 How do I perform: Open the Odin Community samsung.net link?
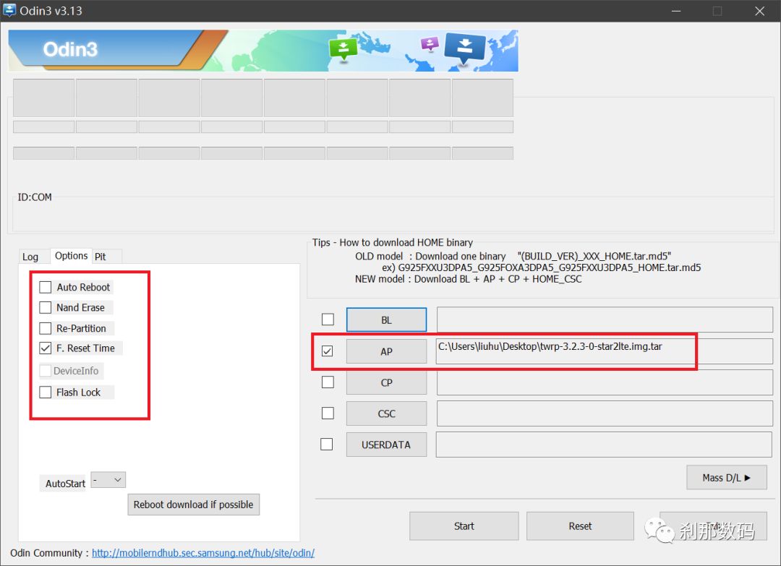[x=203, y=553]
